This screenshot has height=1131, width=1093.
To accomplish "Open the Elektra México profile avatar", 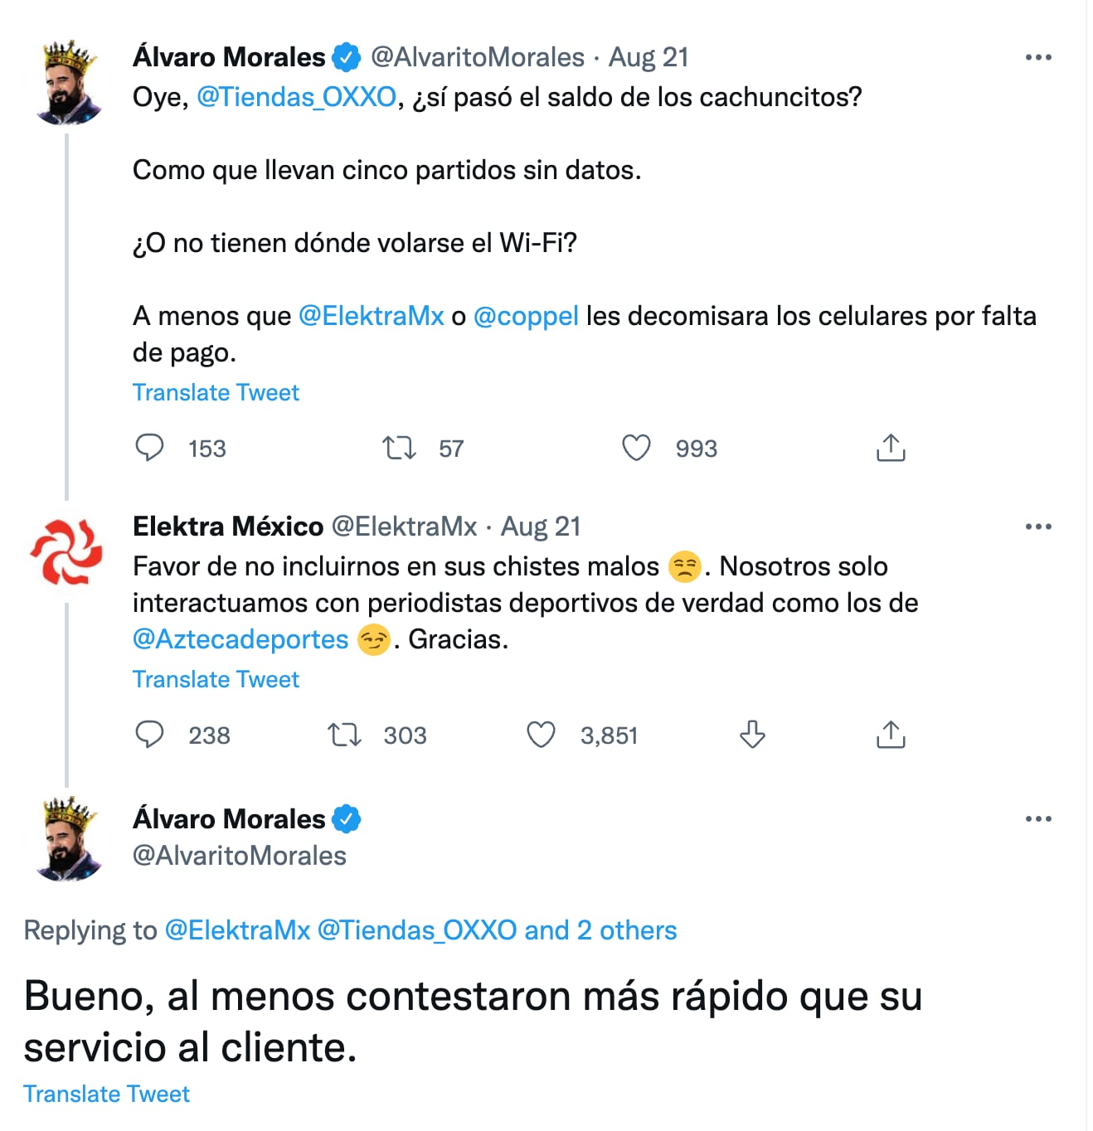I will tap(66, 551).
